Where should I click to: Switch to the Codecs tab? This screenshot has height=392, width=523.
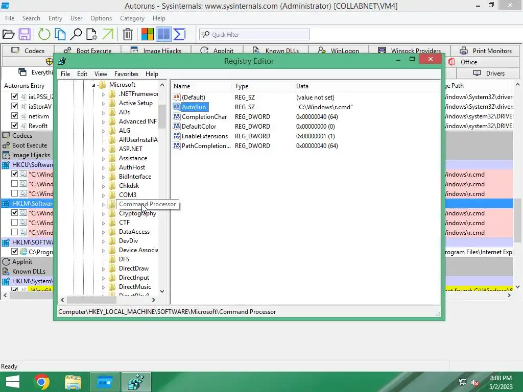(28, 51)
